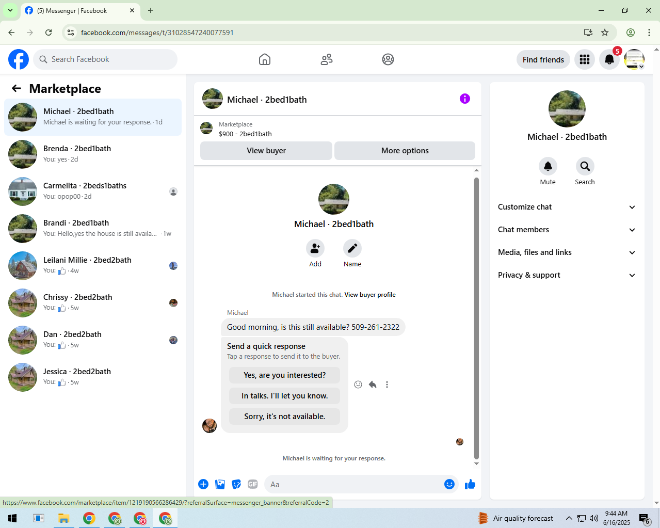Open the system volume icon
This screenshot has width=660, height=528.
tap(594, 518)
